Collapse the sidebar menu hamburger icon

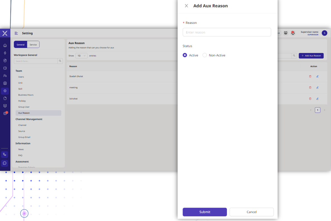pos(16,33)
